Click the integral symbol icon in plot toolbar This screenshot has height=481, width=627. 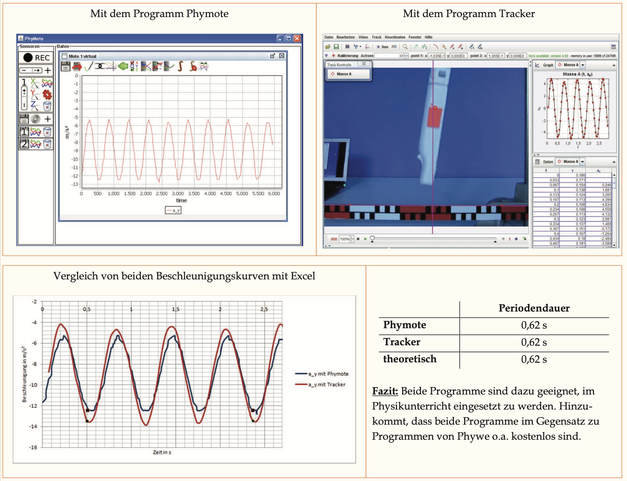(180, 66)
